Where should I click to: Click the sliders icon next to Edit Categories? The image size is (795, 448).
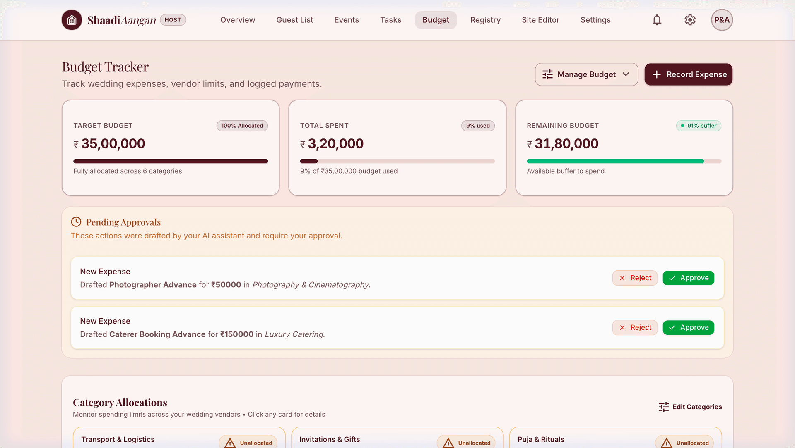point(664,407)
